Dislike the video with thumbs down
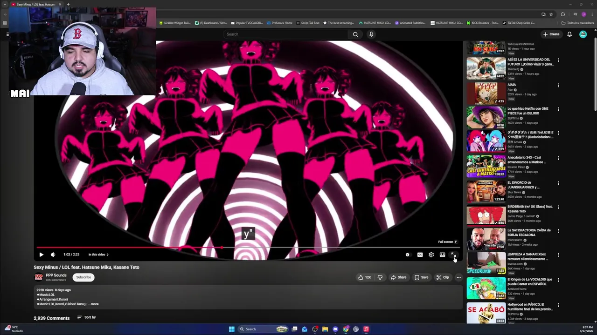 (x=380, y=277)
